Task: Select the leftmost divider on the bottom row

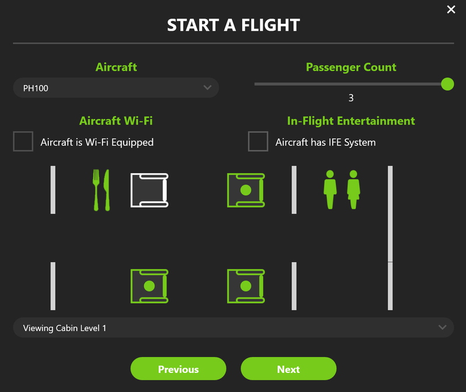Action: [54, 285]
